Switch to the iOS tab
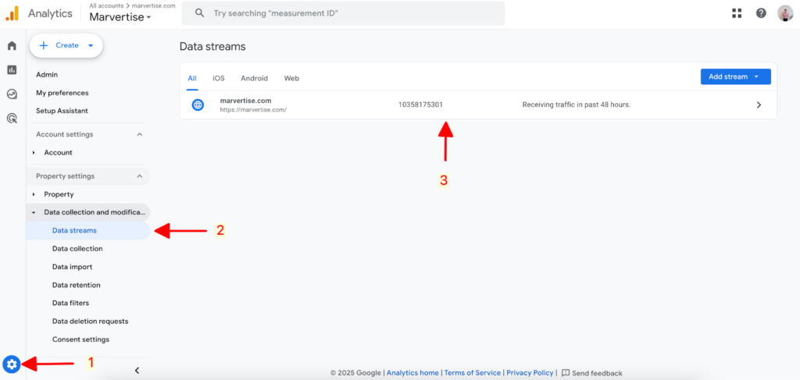800x380 pixels. tap(219, 79)
